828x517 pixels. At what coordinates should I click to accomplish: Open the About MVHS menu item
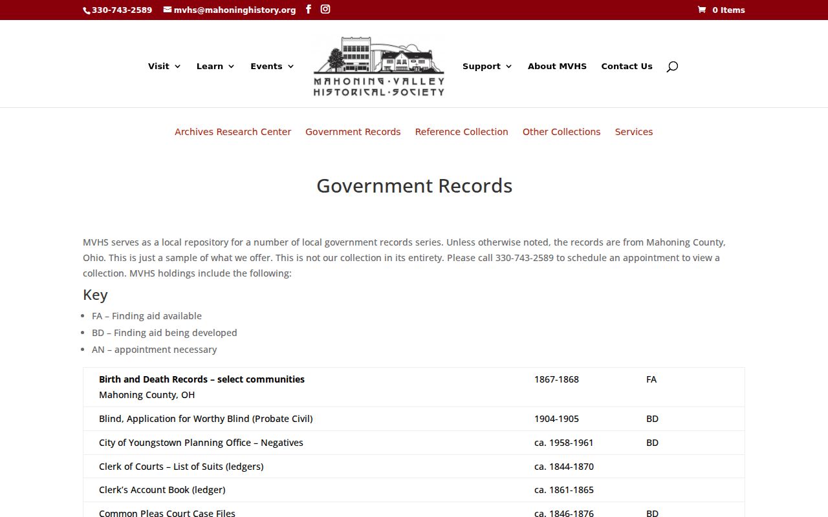(x=557, y=66)
